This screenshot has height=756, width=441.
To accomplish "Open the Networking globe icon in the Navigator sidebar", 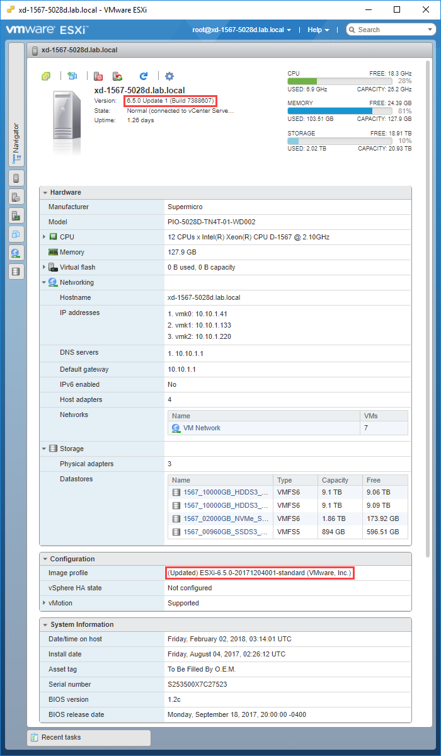I will click(x=16, y=253).
